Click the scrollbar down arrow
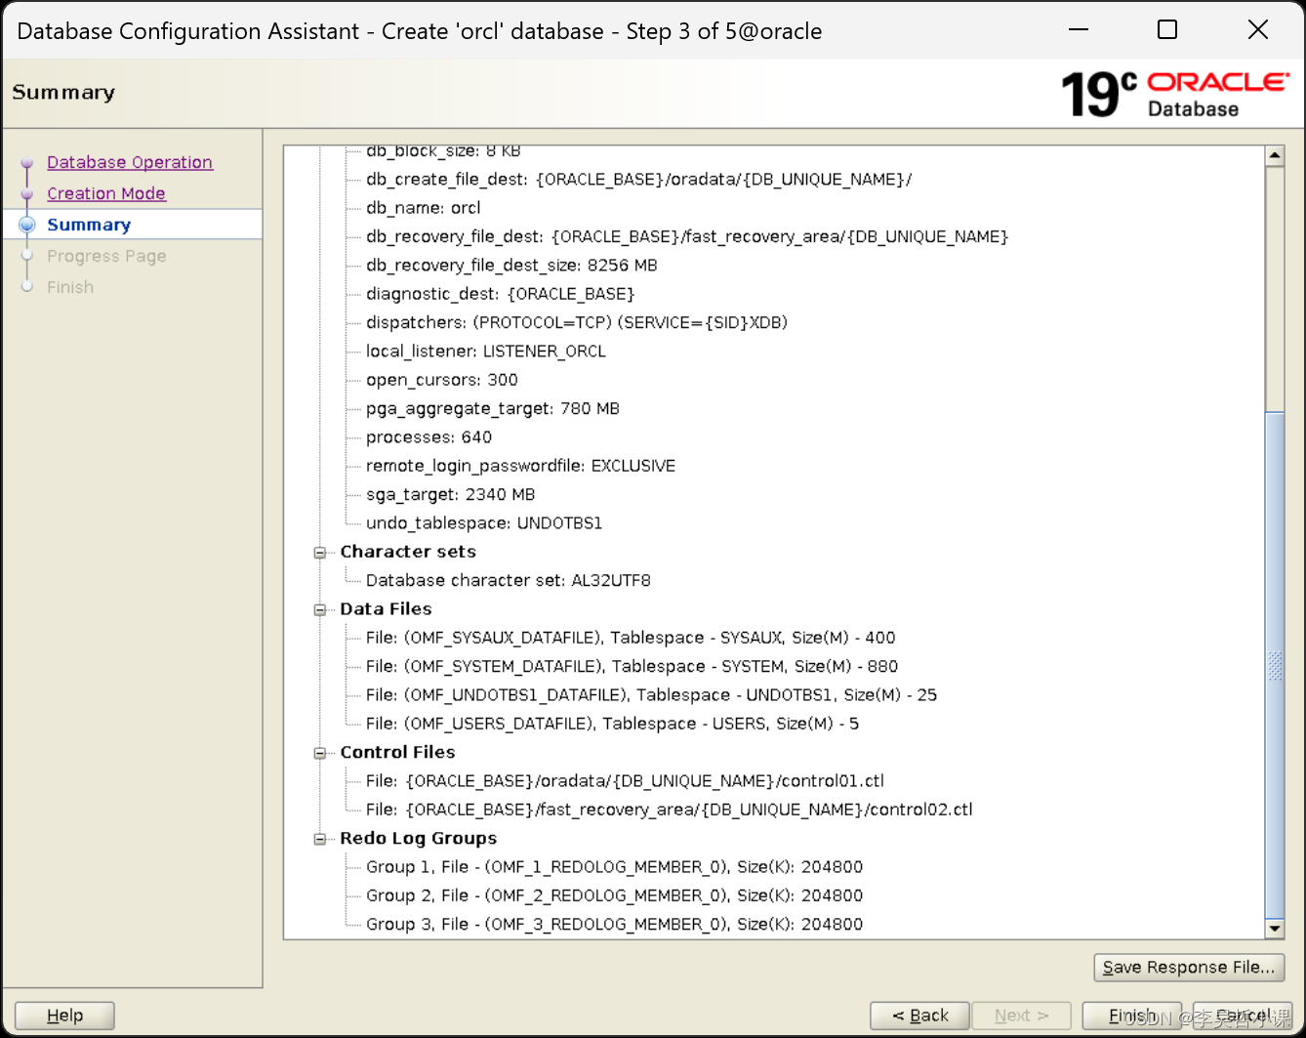The width and height of the screenshot is (1306, 1038). click(1275, 928)
